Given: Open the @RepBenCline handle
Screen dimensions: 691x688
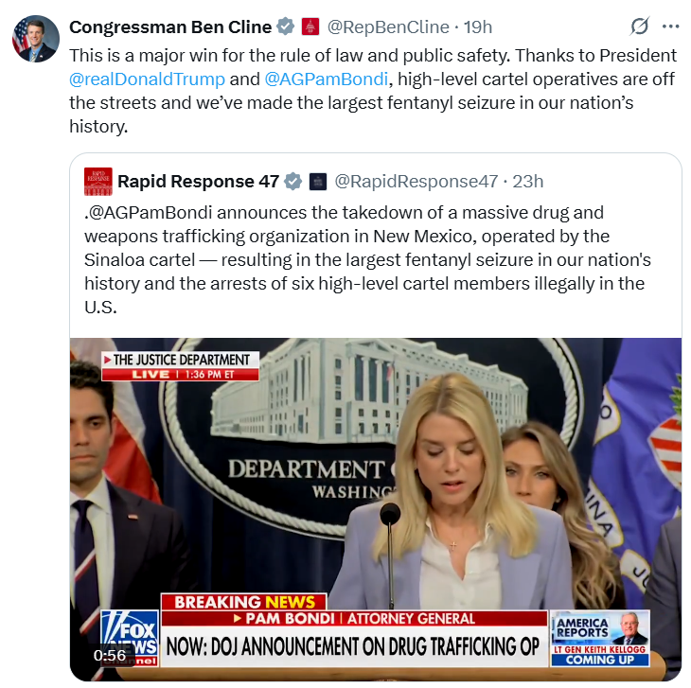Looking at the screenshot, I should [x=388, y=27].
